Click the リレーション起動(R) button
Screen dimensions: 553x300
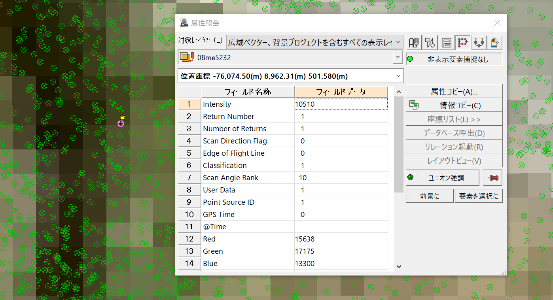coord(454,147)
